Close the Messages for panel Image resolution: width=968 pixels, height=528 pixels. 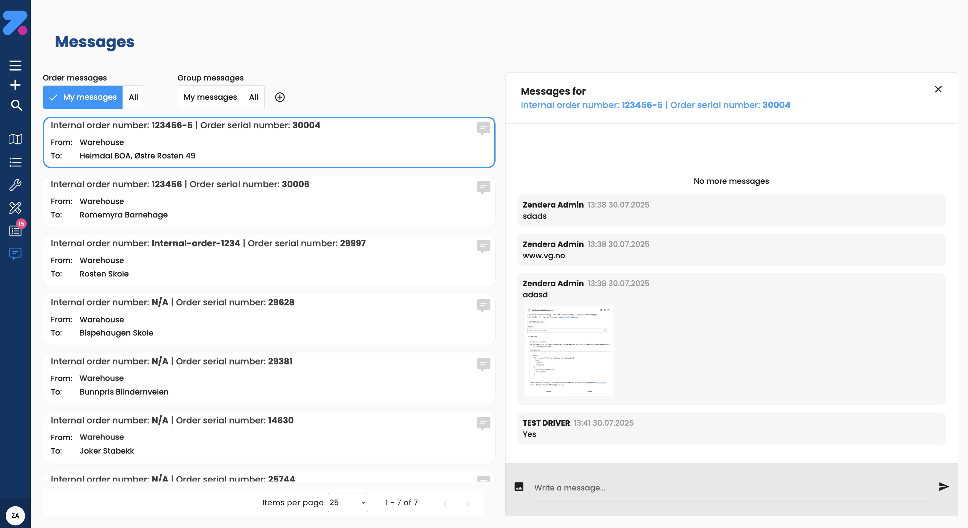938,89
